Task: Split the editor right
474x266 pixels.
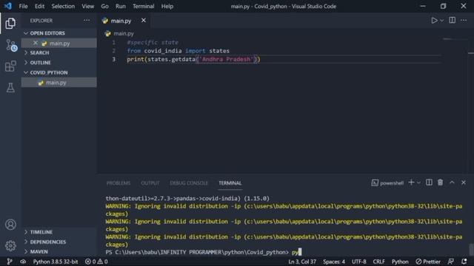Action: coord(452,20)
